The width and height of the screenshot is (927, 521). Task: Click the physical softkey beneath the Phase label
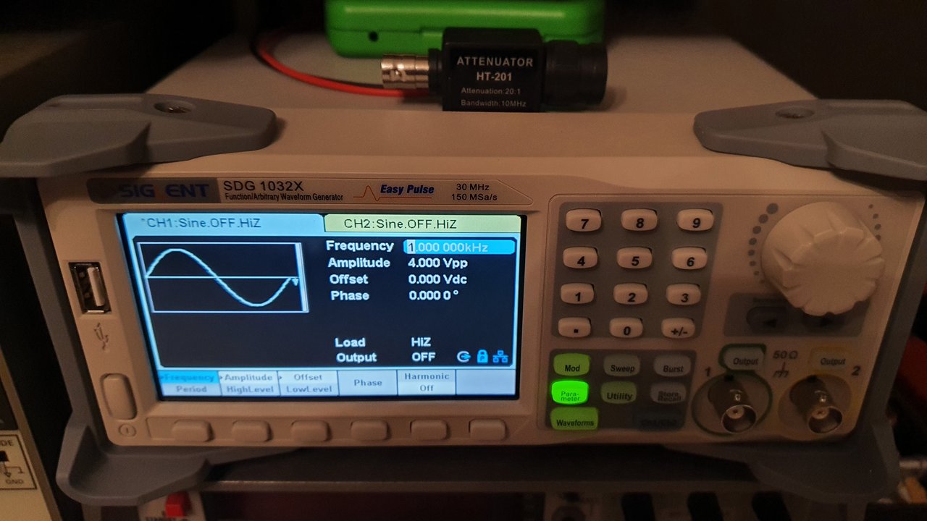point(369,430)
